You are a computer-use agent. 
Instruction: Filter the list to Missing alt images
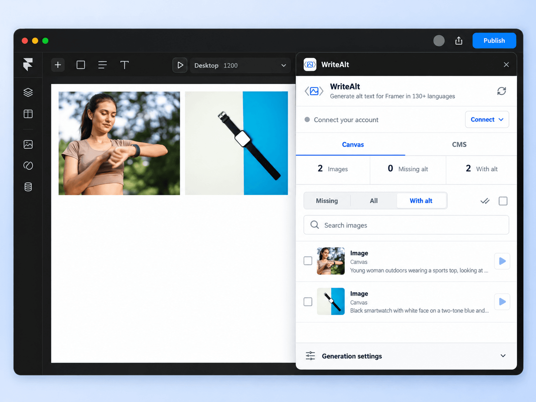pos(327,201)
